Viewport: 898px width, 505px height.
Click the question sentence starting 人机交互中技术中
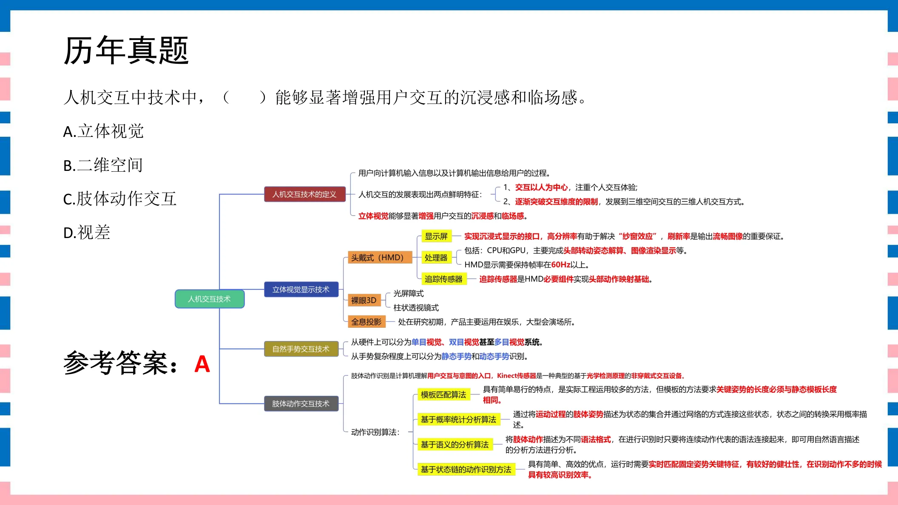click(x=326, y=98)
